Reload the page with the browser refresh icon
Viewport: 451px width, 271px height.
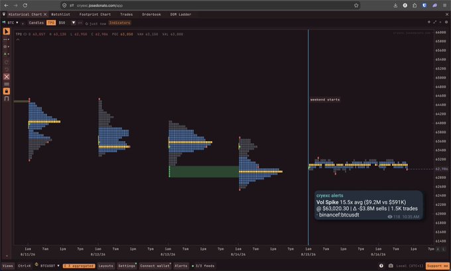[x=25, y=5]
